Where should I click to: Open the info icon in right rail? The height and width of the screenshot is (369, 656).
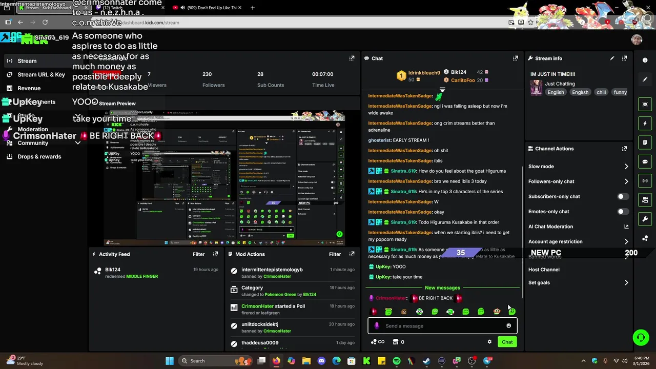[645, 60]
